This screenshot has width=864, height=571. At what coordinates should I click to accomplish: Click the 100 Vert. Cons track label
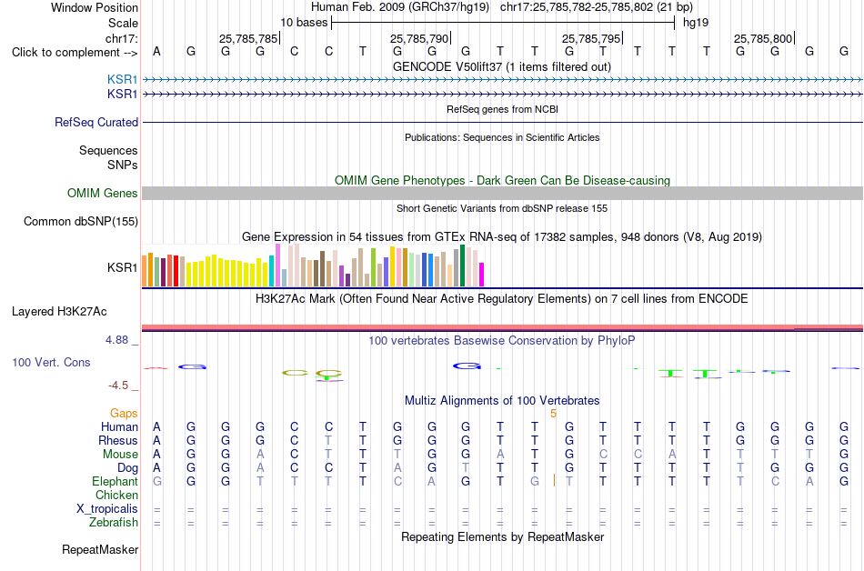(x=51, y=362)
